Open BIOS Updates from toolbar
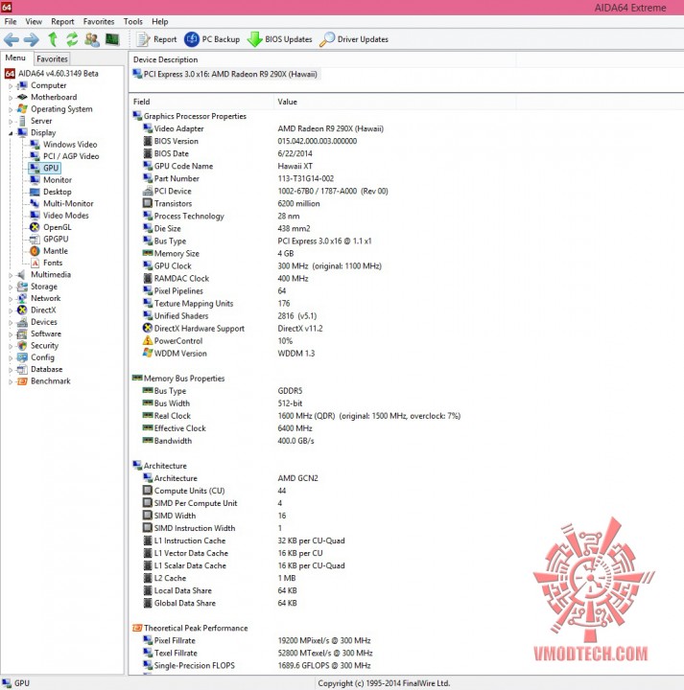 click(x=280, y=39)
